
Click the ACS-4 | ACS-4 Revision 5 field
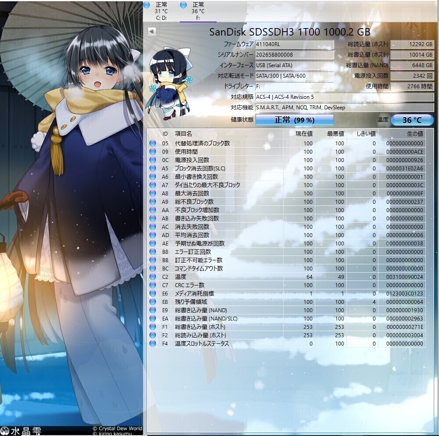coord(344,97)
